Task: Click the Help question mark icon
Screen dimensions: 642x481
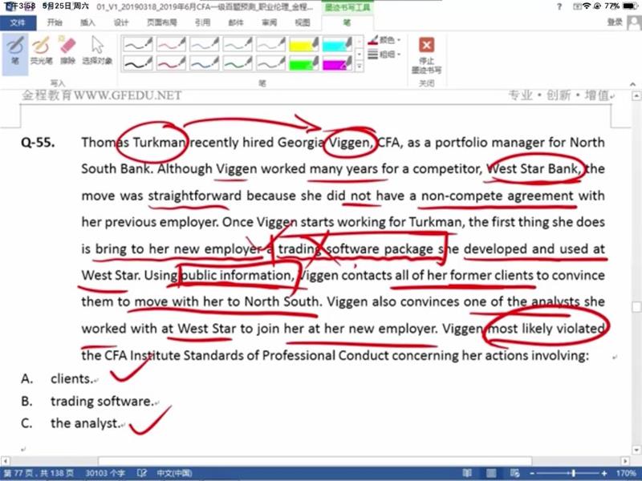Action: (x=559, y=6)
